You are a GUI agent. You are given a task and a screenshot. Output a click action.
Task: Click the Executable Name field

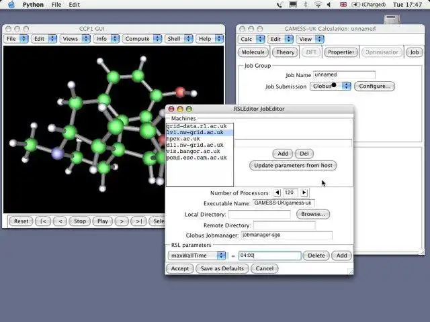tap(284, 203)
